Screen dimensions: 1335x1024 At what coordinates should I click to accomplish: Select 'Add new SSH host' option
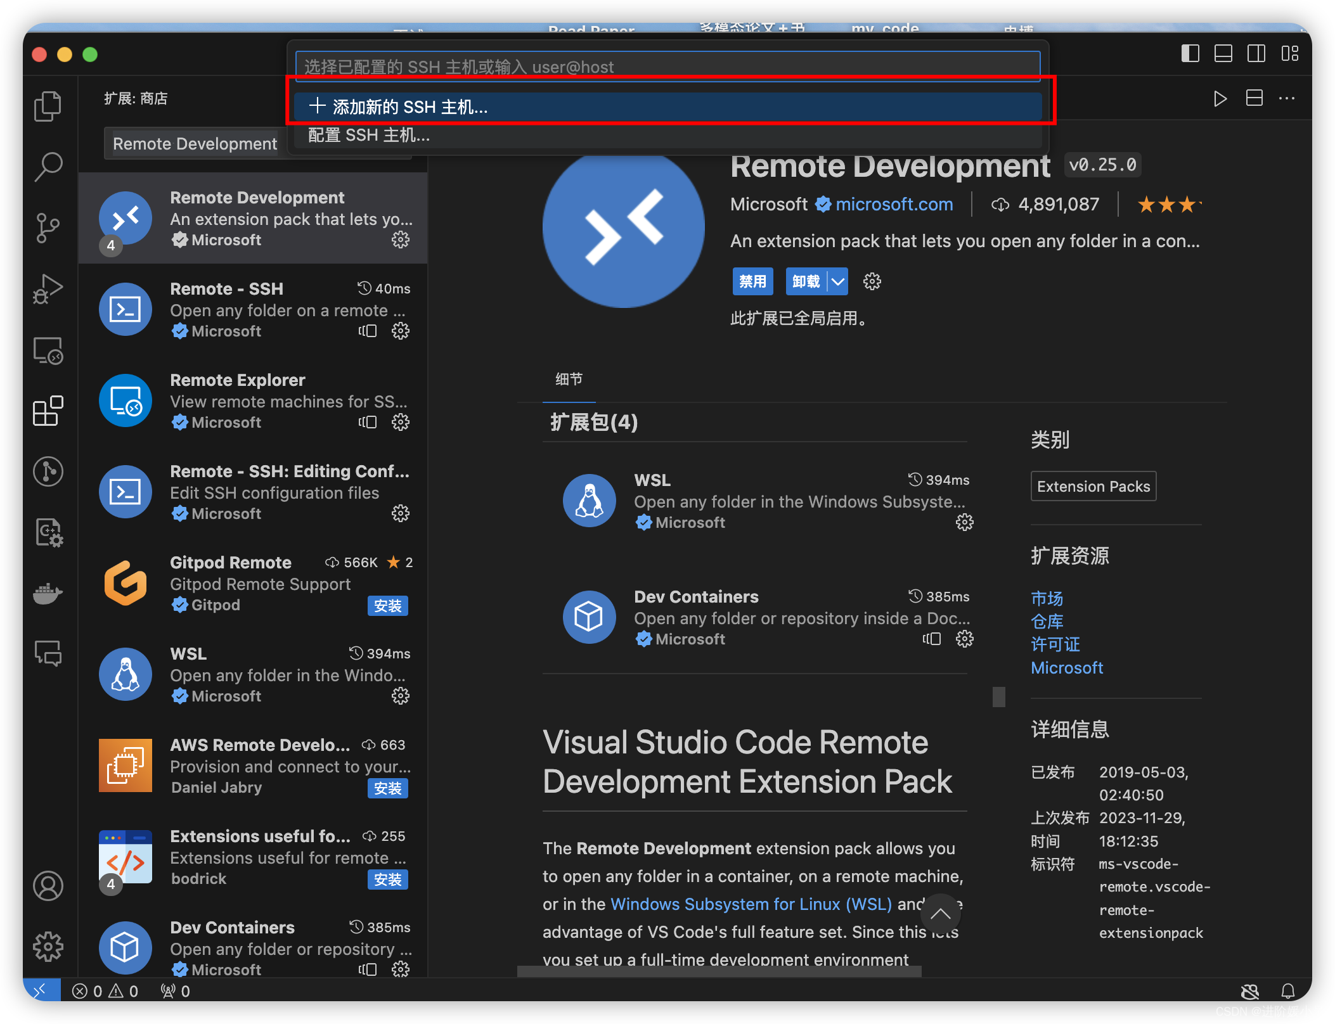(x=667, y=107)
